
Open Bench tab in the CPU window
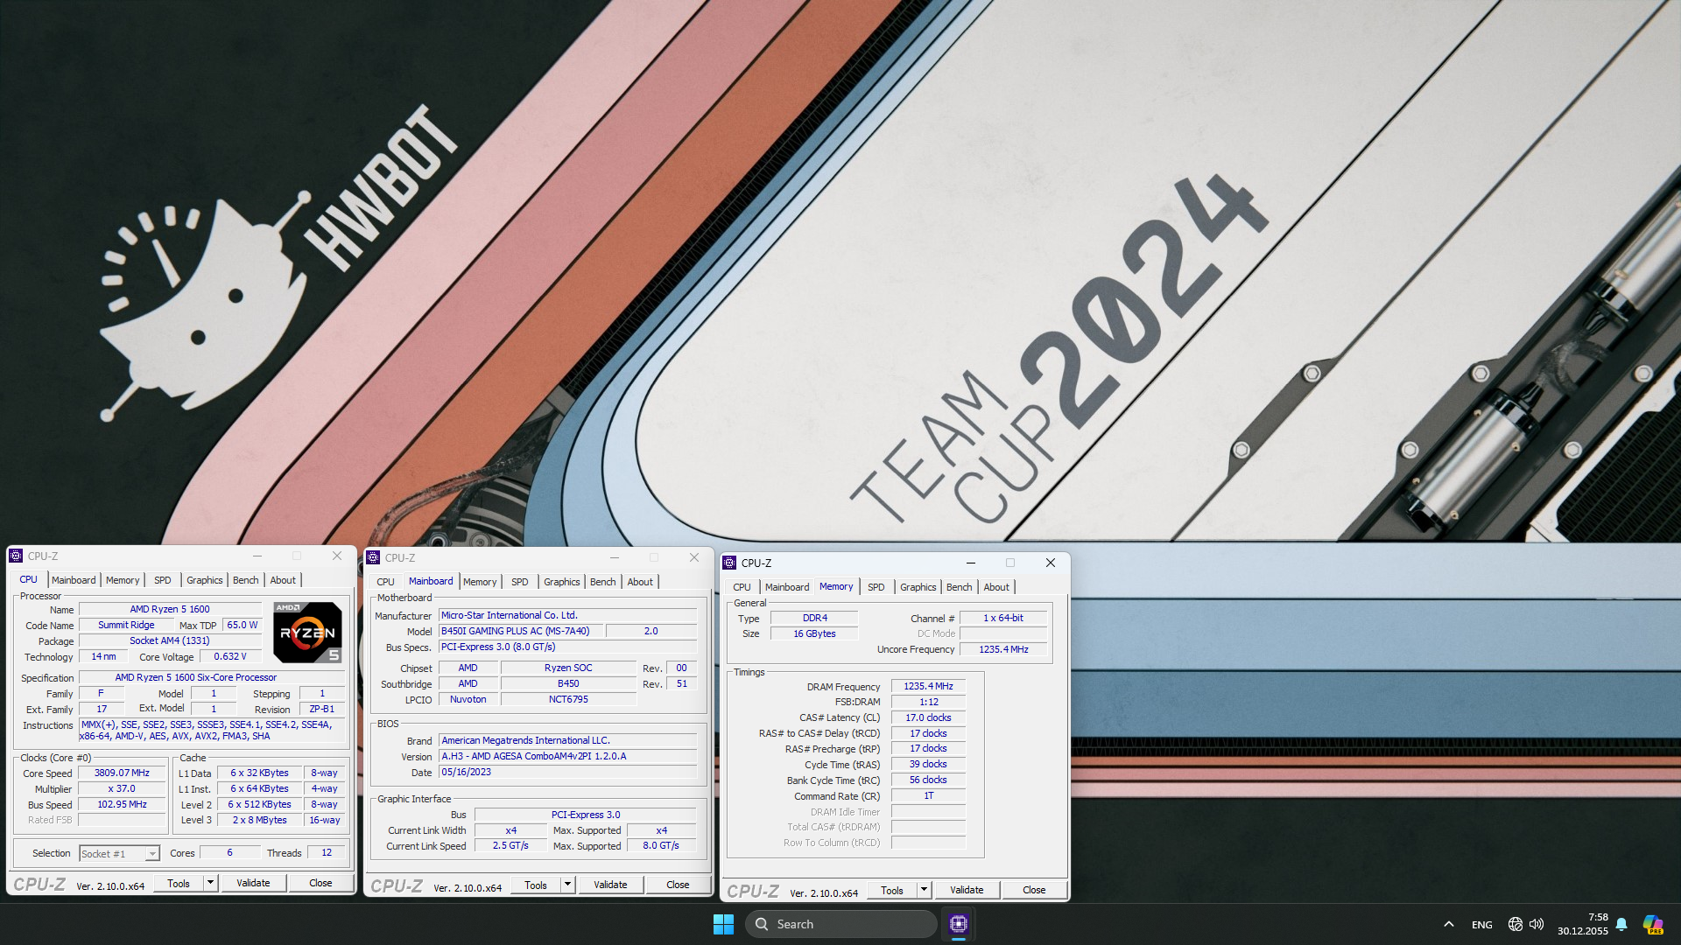[246, 580]
